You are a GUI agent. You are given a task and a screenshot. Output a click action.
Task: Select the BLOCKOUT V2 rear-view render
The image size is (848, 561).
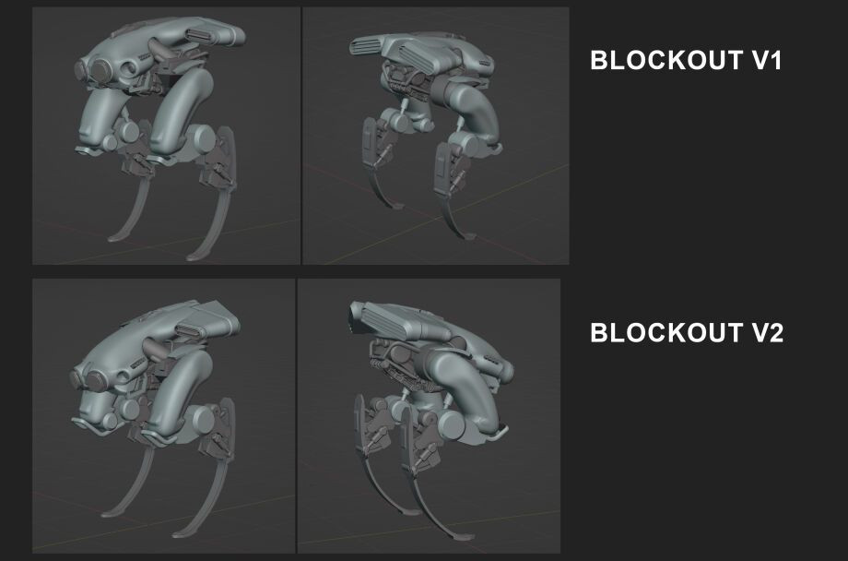(x=429, y=416)
